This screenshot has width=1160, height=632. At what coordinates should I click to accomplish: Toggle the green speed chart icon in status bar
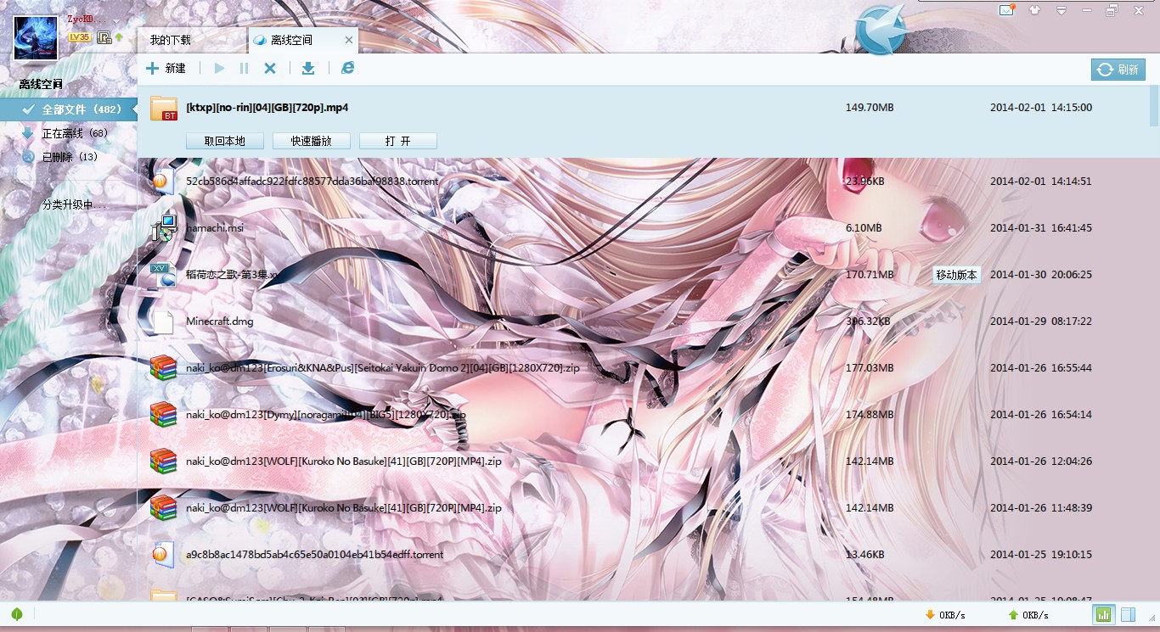point(1103,614)
